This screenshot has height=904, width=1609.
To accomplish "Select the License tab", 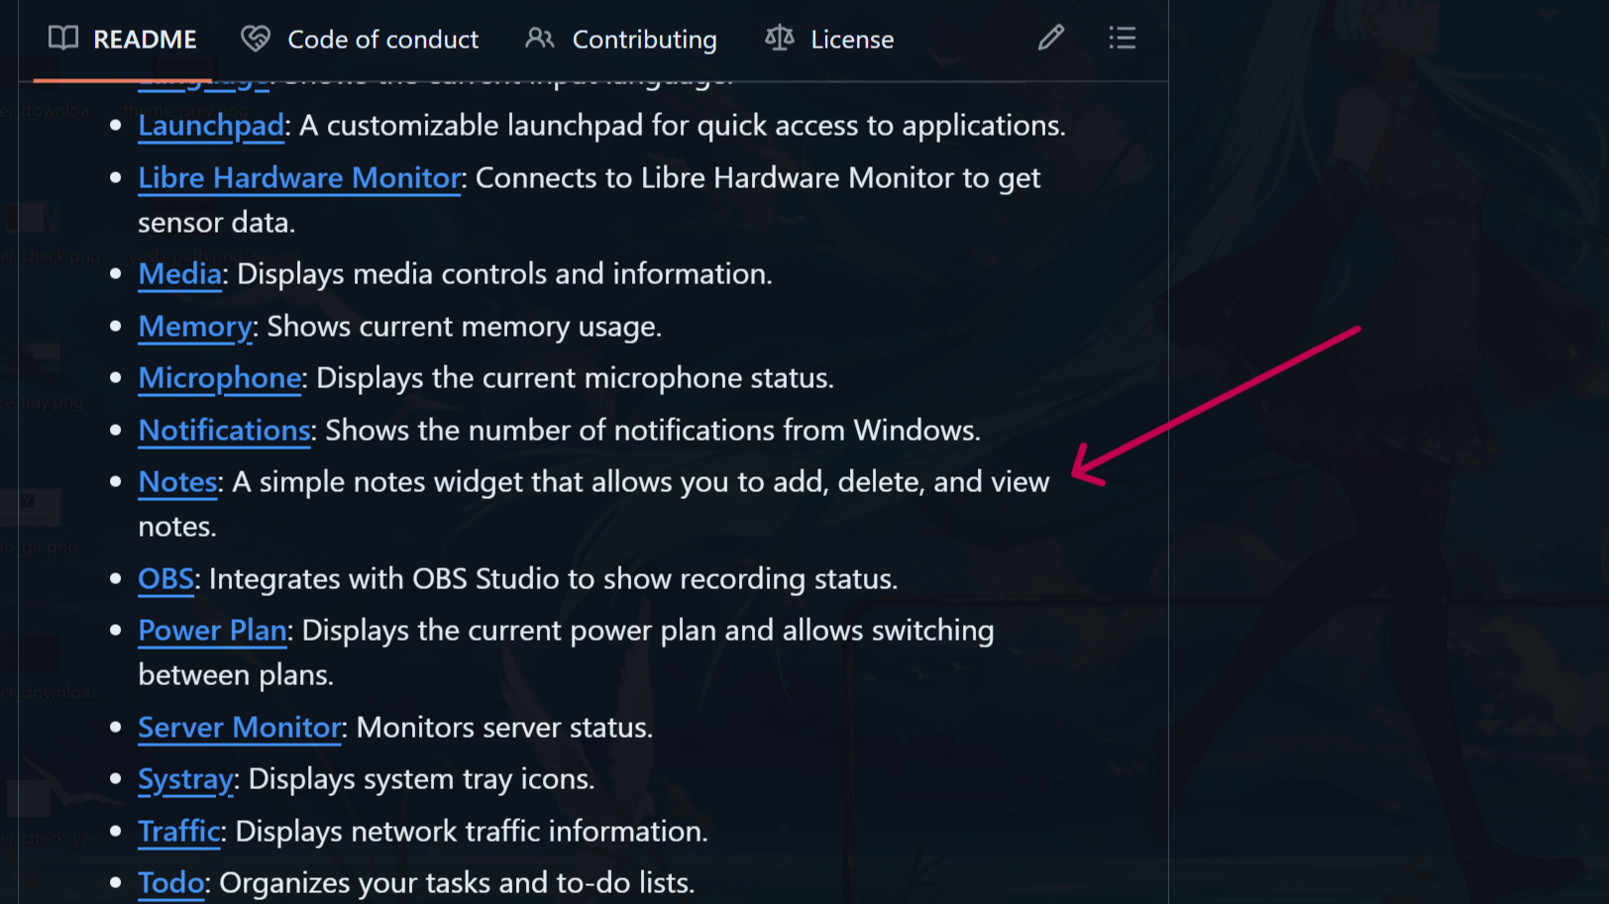I will [852, 40].
